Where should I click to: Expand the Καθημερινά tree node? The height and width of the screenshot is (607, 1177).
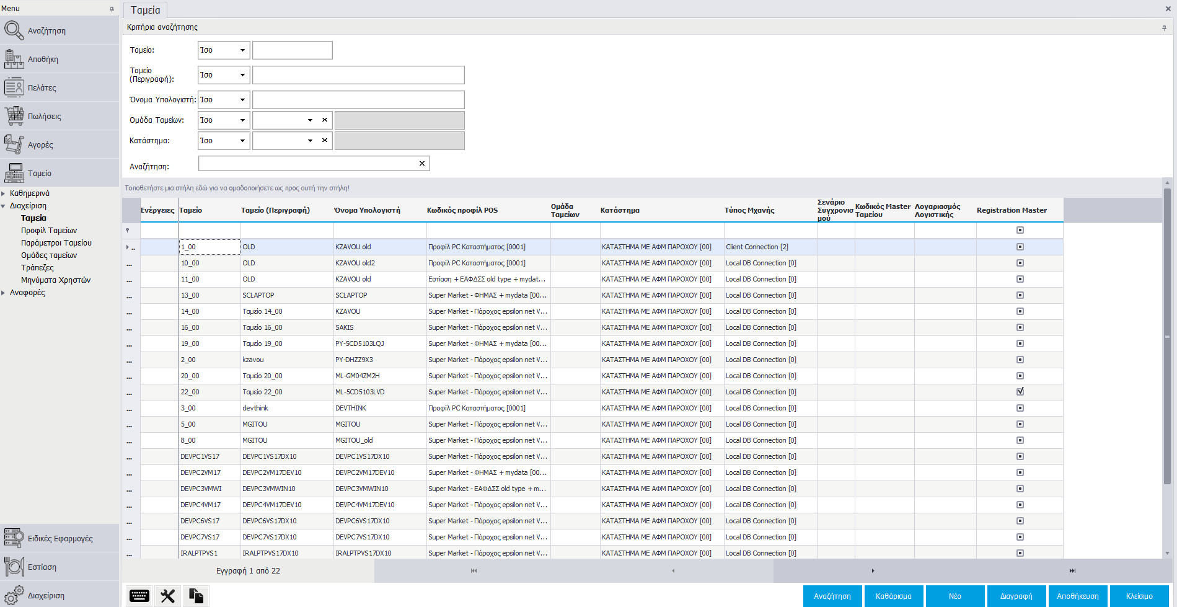pyautogui.click(x=4, y=193)
